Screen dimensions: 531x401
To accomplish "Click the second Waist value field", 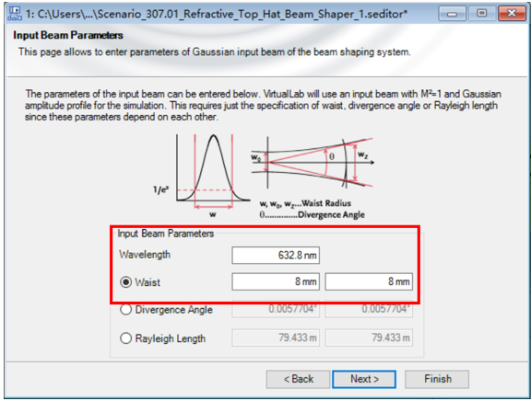I will pyautogui.click(x=369, y=281).
